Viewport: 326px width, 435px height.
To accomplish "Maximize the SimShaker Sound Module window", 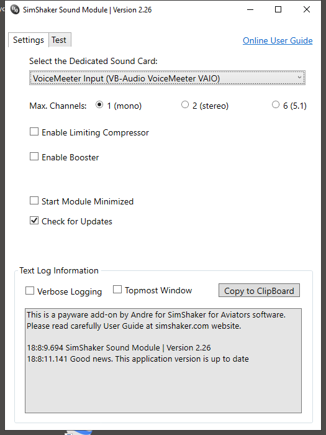I will point(278,10).
